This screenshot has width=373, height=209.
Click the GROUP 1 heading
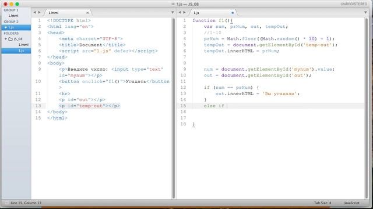(11, 10)
